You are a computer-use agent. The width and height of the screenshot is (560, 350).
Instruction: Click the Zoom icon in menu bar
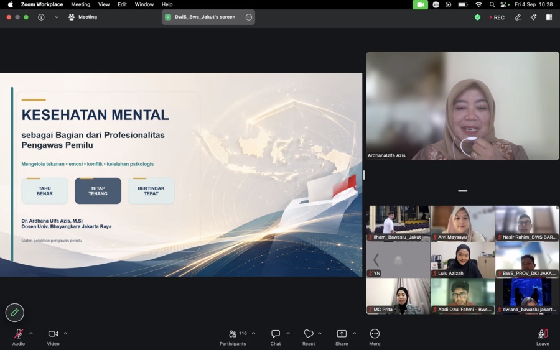(436, 4)
